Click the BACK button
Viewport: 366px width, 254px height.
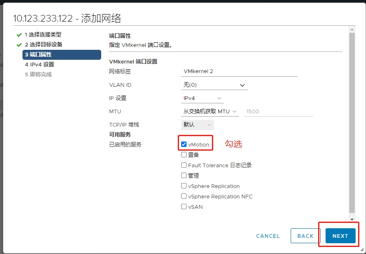[305, 235]
